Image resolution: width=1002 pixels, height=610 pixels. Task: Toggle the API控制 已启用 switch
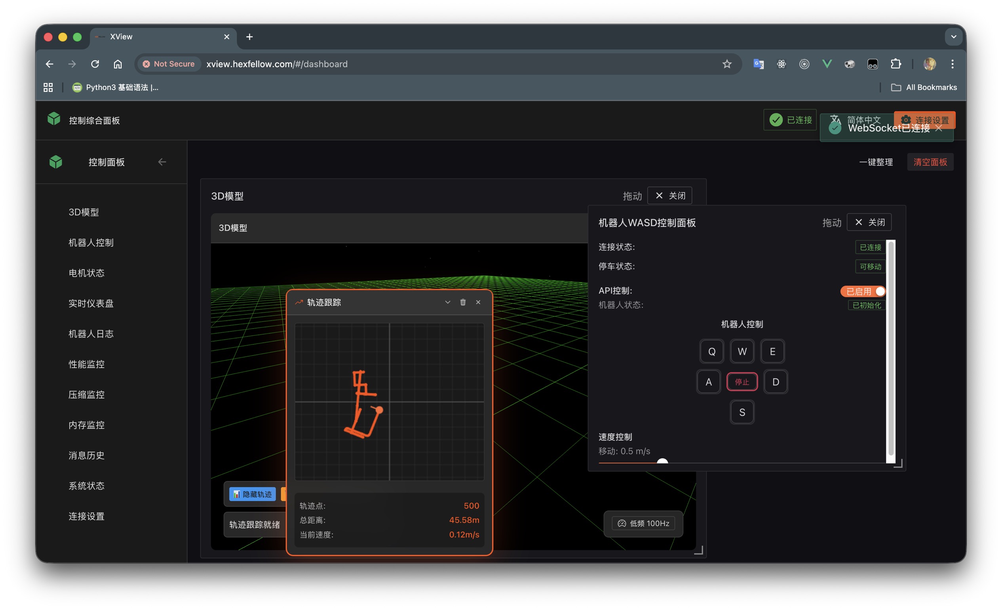click(x=863, y=291)
